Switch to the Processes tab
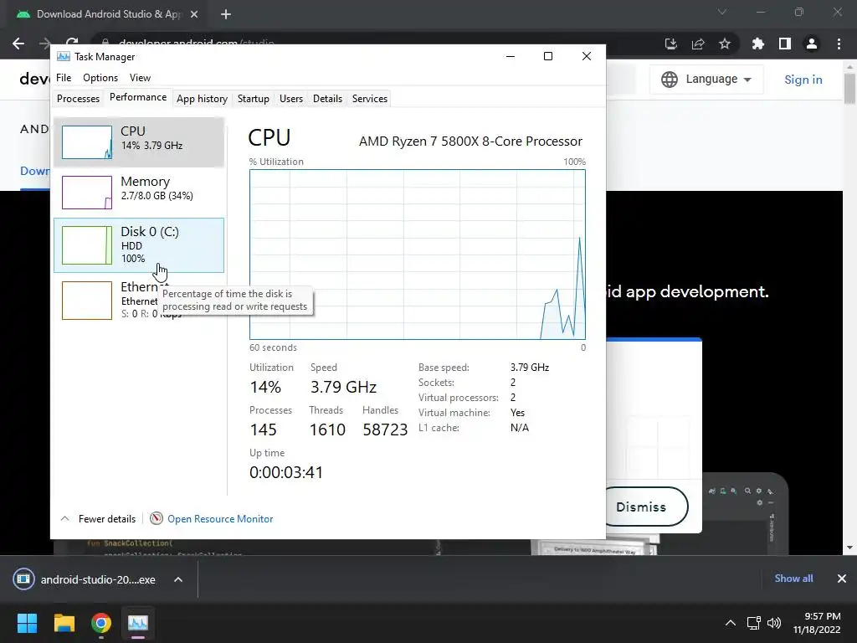 click(78, 99)
